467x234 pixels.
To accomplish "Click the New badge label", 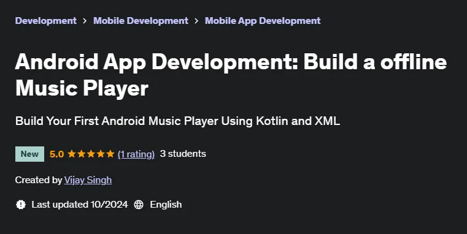I will 29,154.
